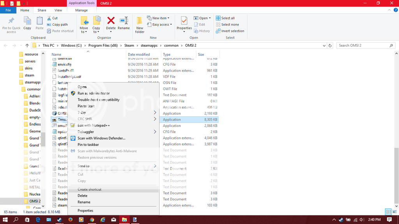Viewport: 399px width, 224px height.
Task: Select Run as administrator from context menu
Action: [94, 93]
